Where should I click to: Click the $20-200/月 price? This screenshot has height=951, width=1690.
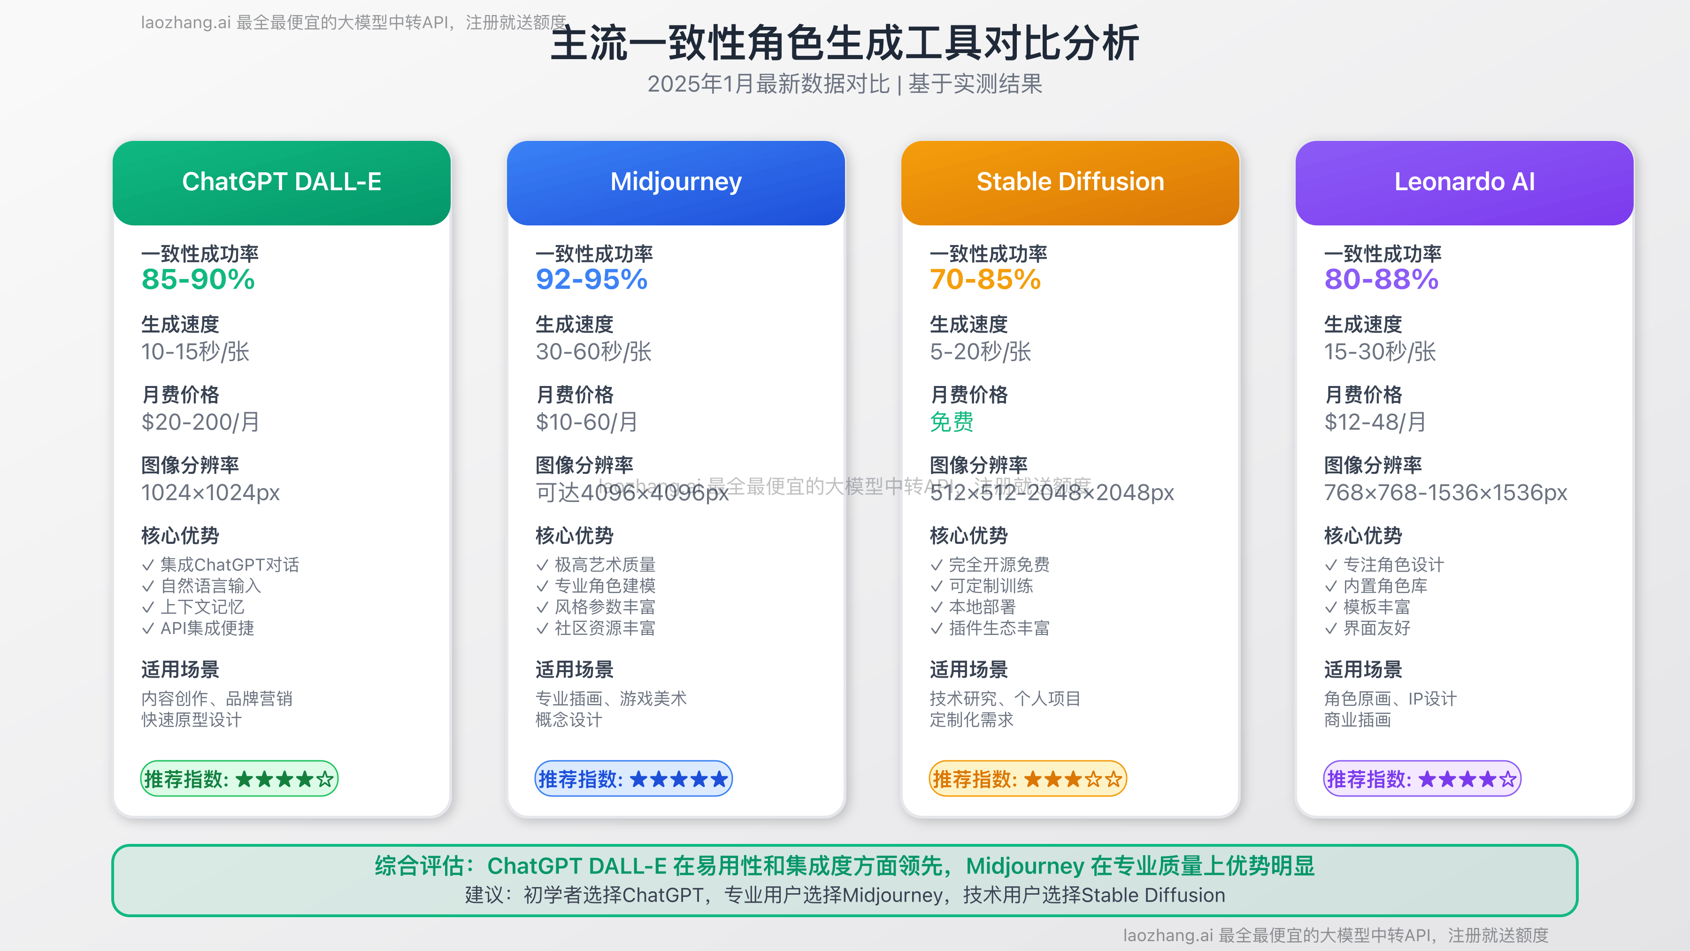(x=201, y=422)
